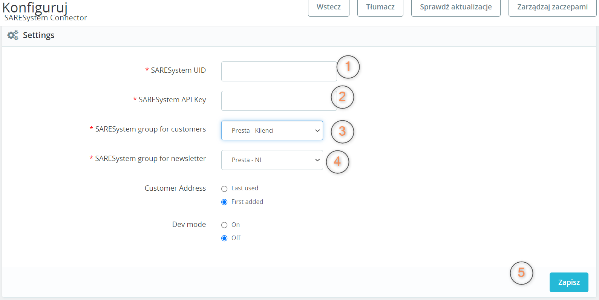This screenshot has height=300, width=599.
Task: Click Sprawdź aktualizacje button
Action: click(456, 7)
